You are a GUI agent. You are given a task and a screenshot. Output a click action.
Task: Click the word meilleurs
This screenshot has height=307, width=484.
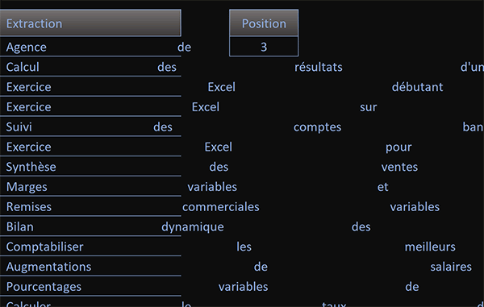tap(430, 247)
